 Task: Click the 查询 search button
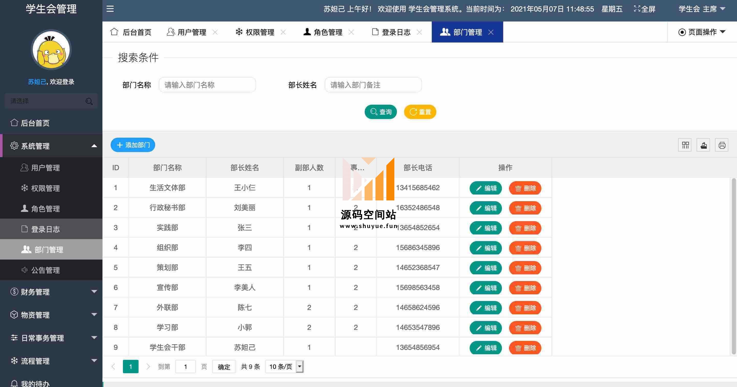click(x=381, y=112)
